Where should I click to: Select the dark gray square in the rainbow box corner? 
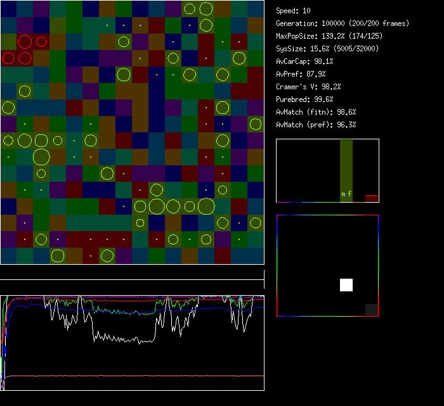[x=372, y=310]
